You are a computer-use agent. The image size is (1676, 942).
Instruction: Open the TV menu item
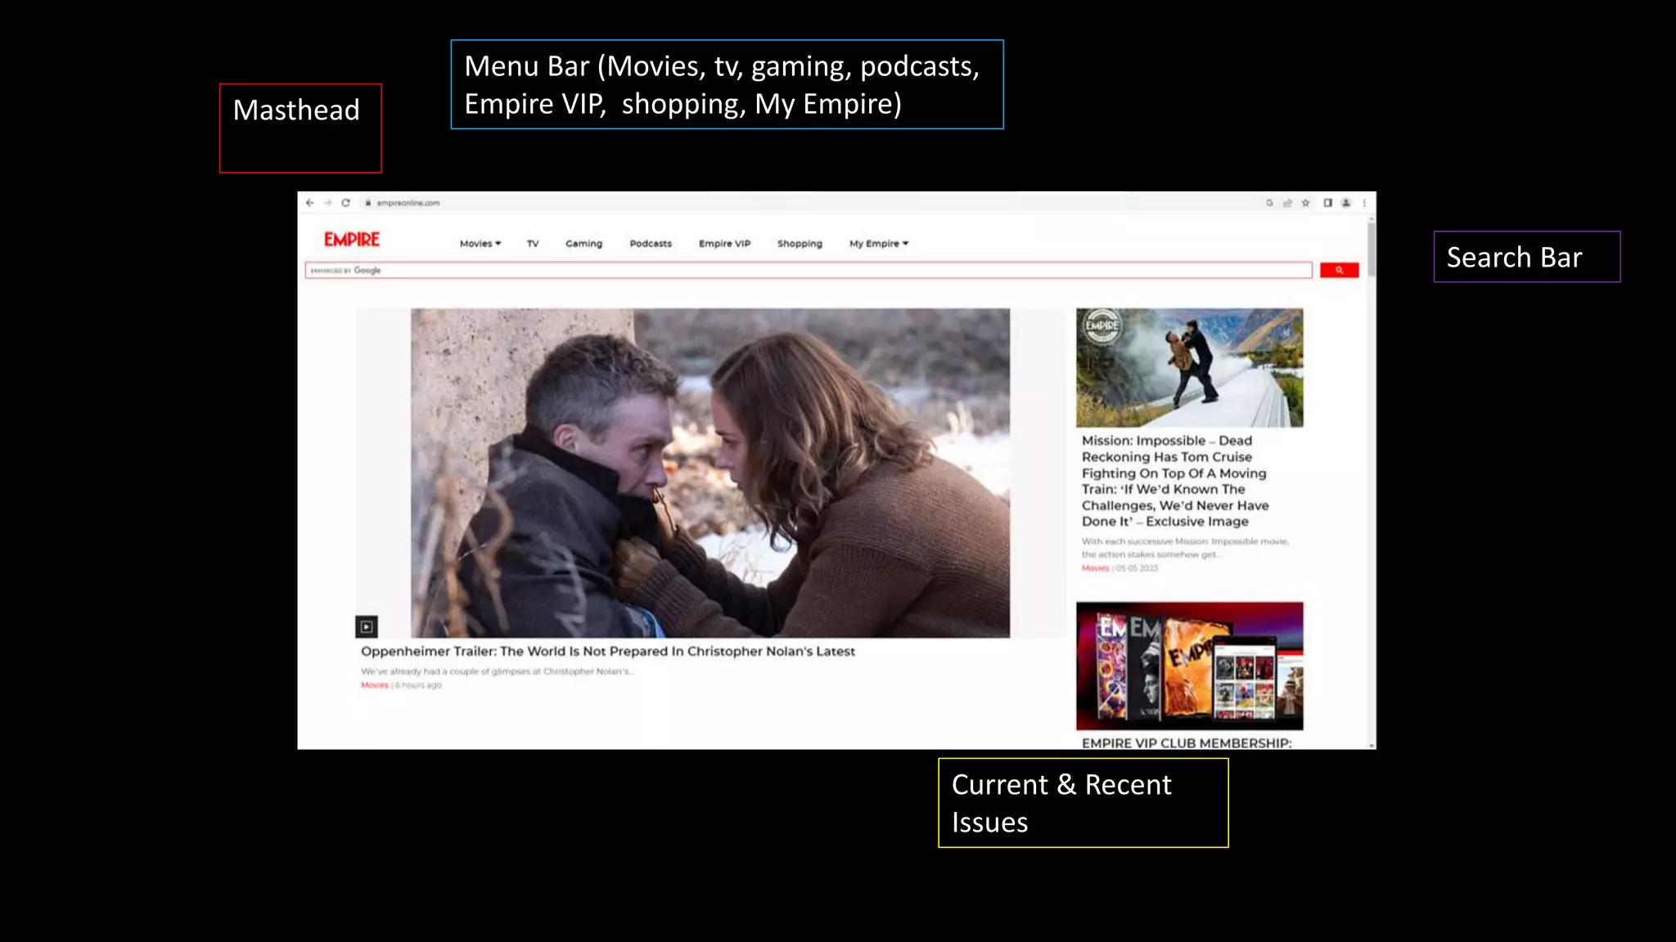click(x=533, y=244)
